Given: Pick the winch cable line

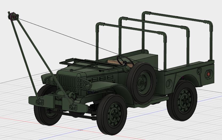Looking at the screenshot, I should (x=67, y=34).
